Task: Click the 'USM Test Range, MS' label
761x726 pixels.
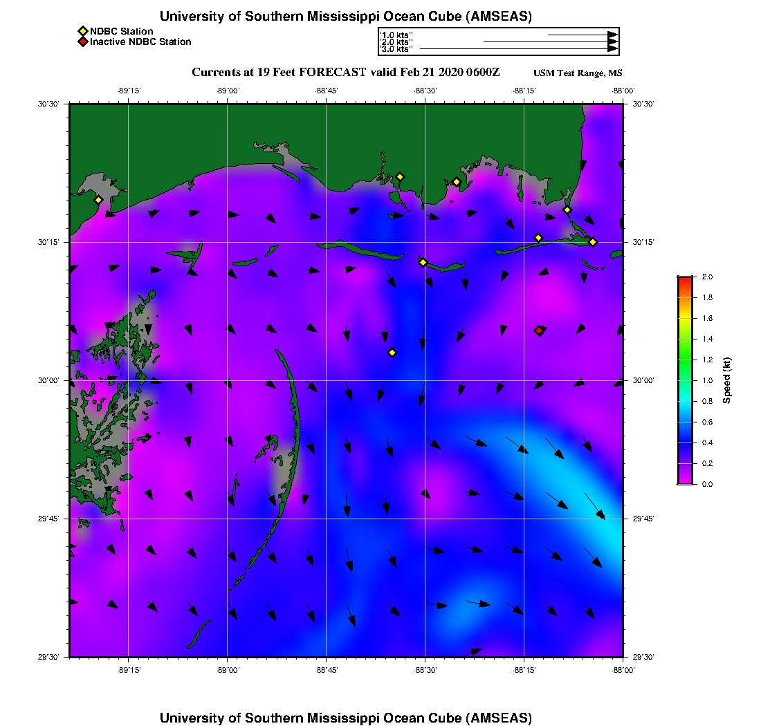Action: [x=578, y=73]
